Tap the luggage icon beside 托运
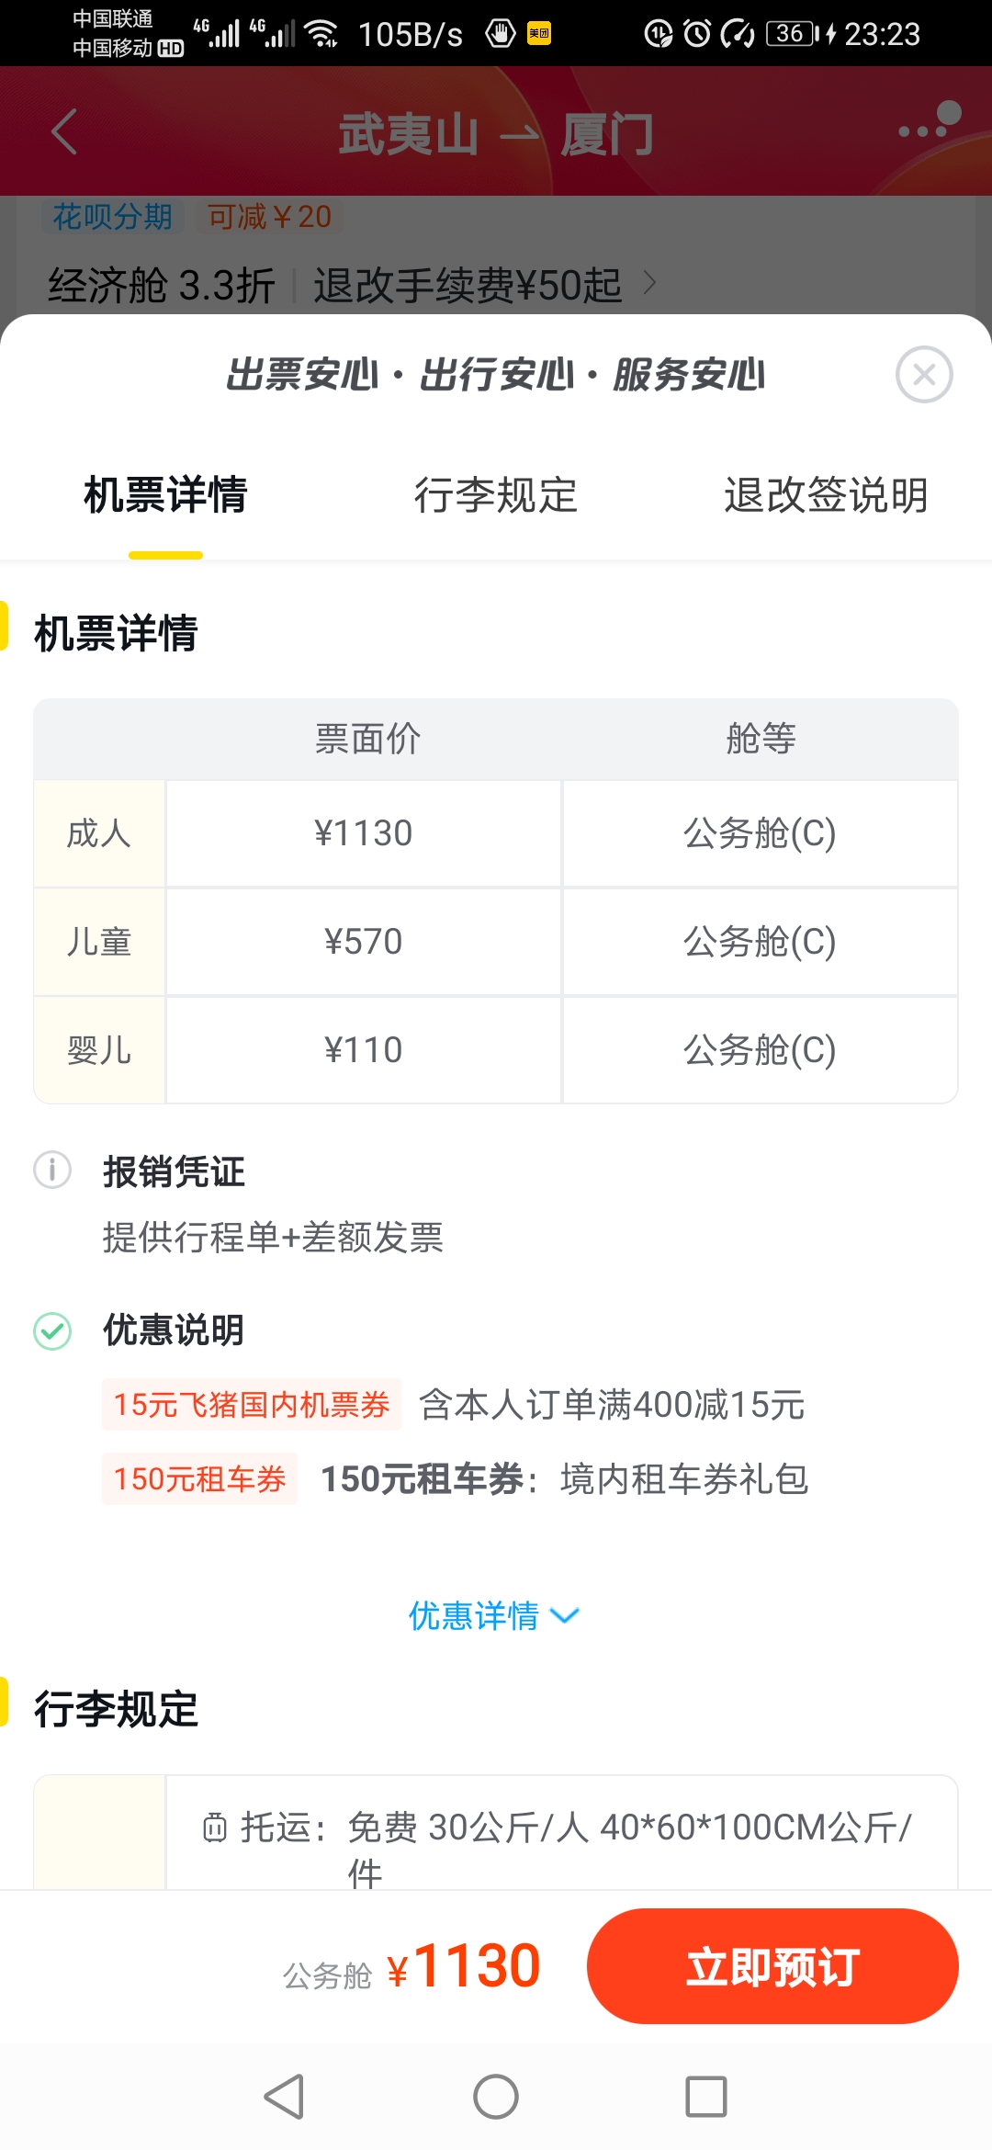 click(x=214, y=1827)
